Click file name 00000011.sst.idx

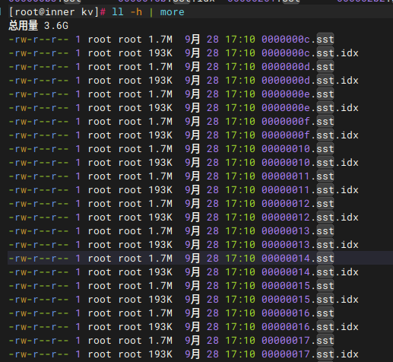coord(310,190)
